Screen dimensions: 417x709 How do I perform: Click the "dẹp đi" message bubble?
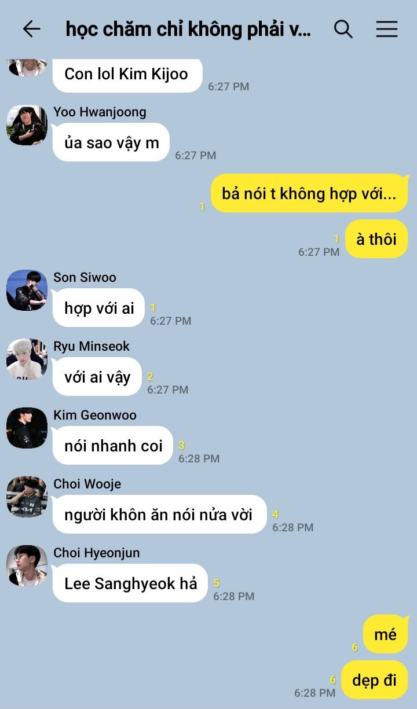pyautogui.click(x=375, y=680)
